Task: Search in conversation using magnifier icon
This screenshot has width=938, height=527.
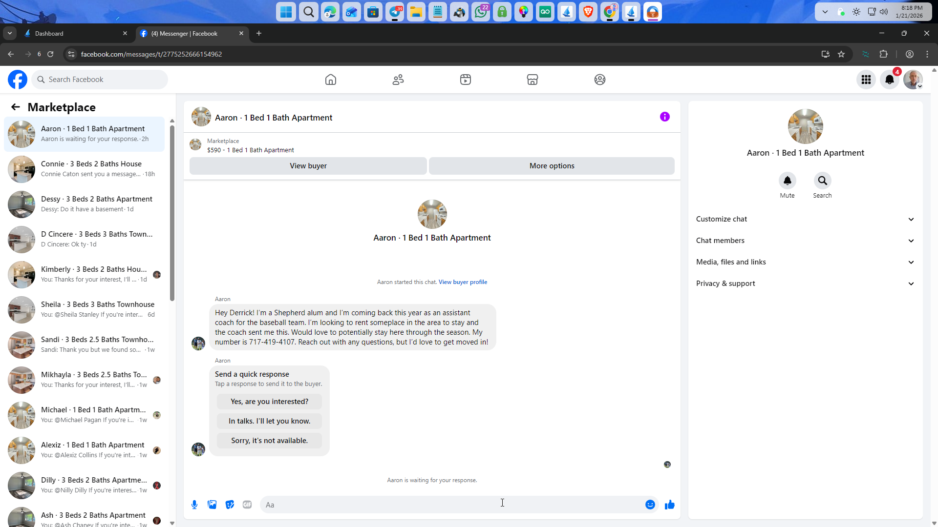Action: pyautogui.click(x=822, y=181)
